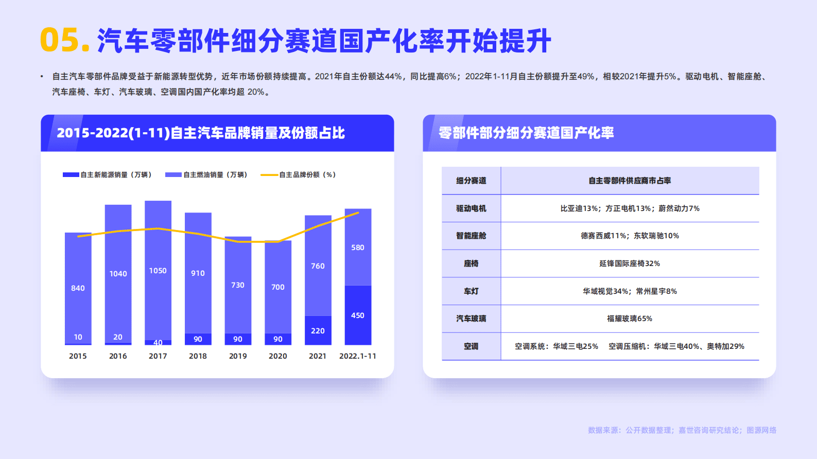Click legend label 自主新能源销量（万辆）
Image resolution: width=817 pixels, height=459 pixels.
click(116, 175)
